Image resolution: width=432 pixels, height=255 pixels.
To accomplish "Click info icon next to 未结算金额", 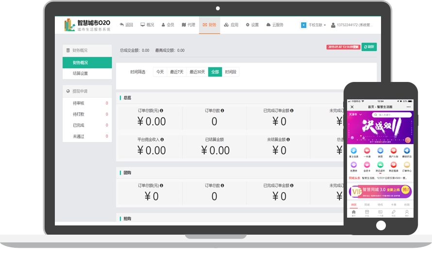I will tap(288, 140).
